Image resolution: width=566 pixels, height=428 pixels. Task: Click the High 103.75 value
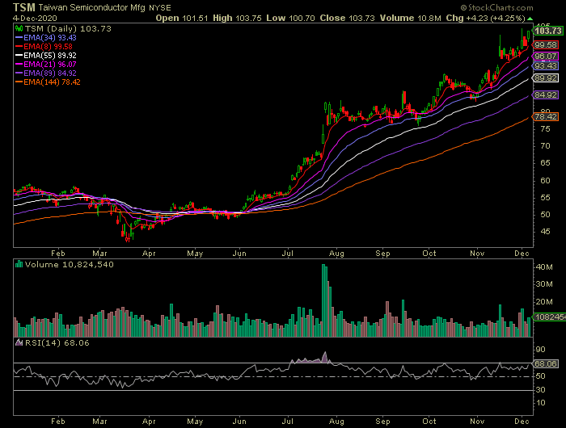tap(237, 18)
